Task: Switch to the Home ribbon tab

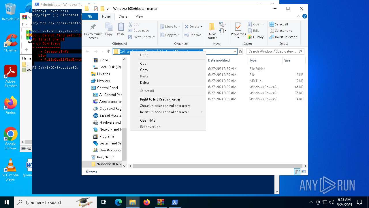Action: [106, 16]
